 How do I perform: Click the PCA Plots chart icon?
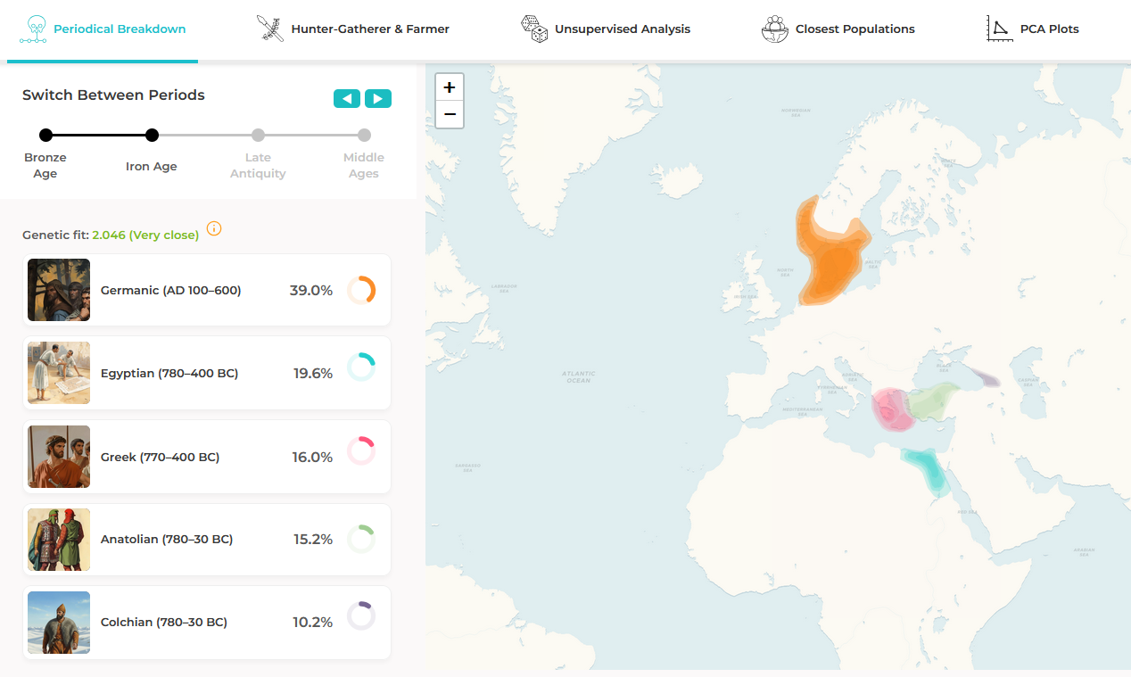pos(999,29)
